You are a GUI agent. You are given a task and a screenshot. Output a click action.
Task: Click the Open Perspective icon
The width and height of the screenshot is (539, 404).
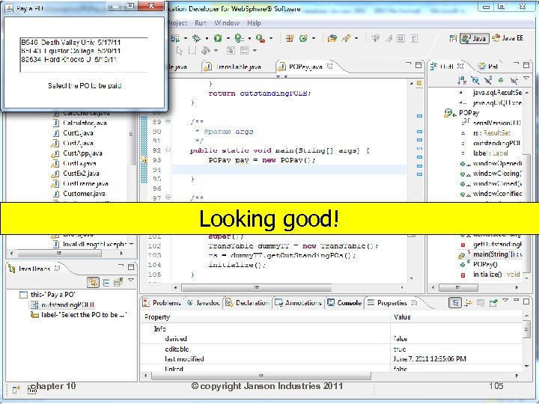click(x=453, y=38)
